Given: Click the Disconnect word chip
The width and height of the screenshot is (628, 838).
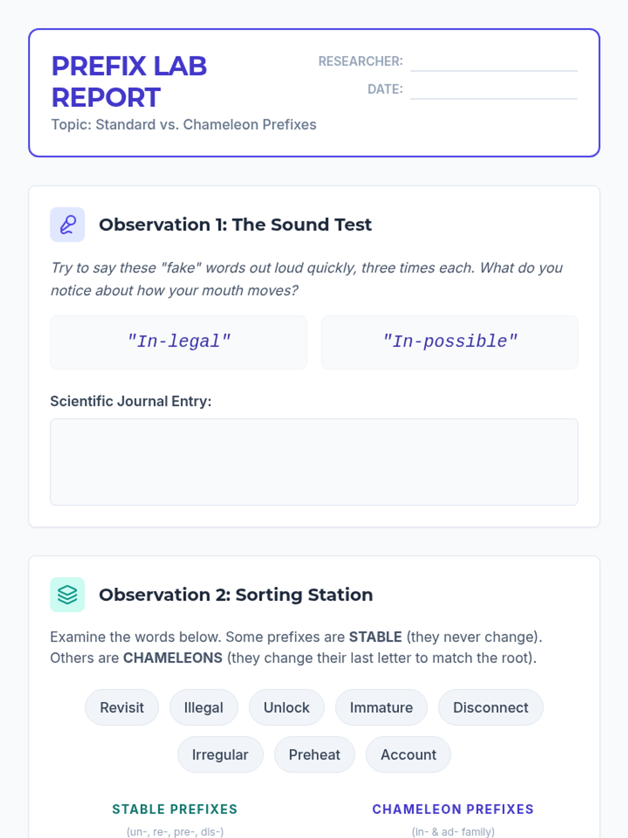Looking at the screenshot, I should point(490,708).
